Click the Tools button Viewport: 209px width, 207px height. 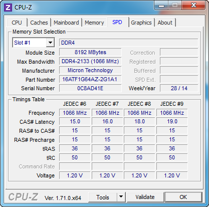coord(103,197)
